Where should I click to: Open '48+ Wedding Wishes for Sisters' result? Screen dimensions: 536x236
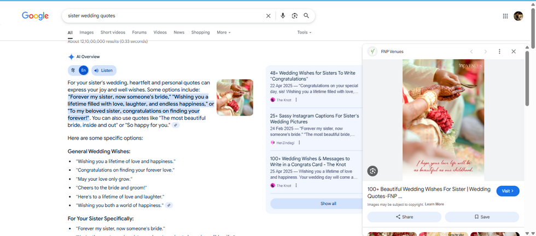point(313,76)
